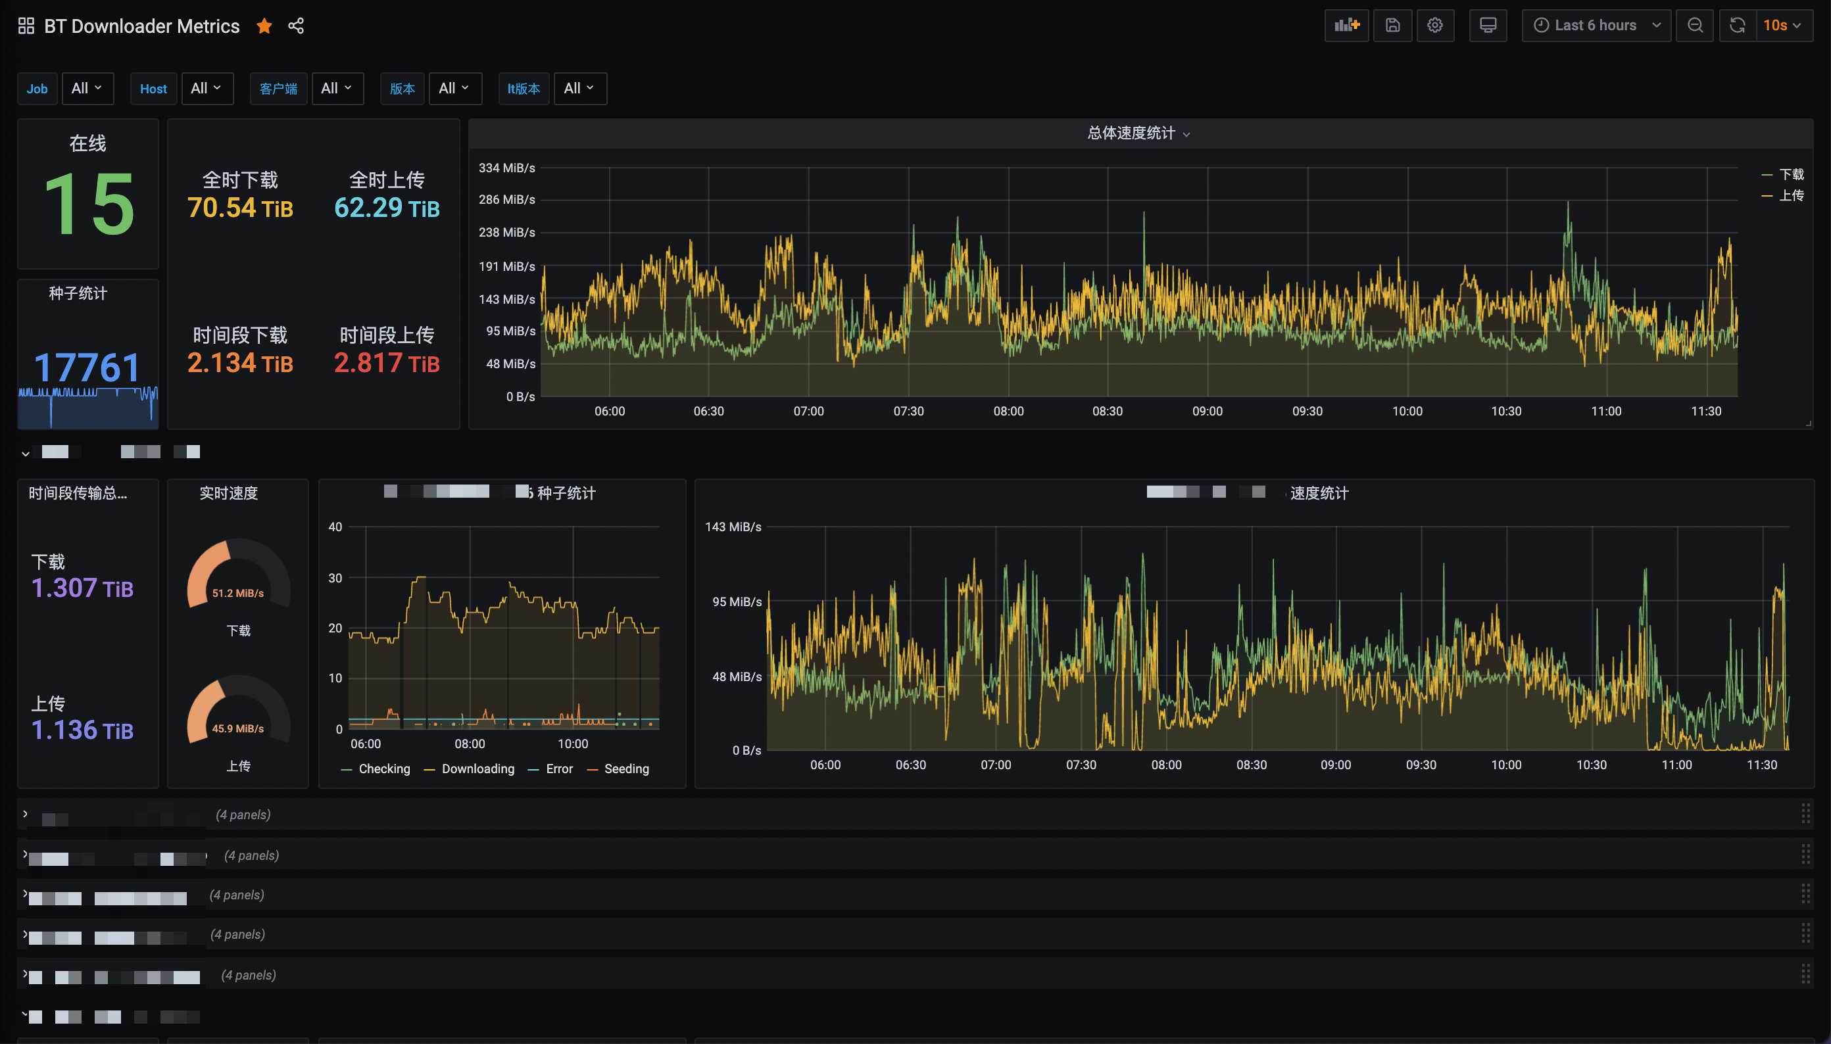Click the BT Downloader Metrics title

click(x=142, y=26)
